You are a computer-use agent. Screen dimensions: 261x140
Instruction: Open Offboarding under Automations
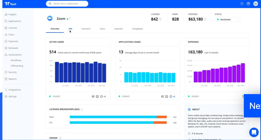(17, 66)
